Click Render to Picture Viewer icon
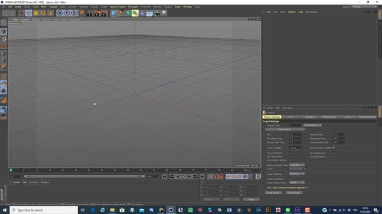Viewport: 382px width, 214px height. coord(97,13)
